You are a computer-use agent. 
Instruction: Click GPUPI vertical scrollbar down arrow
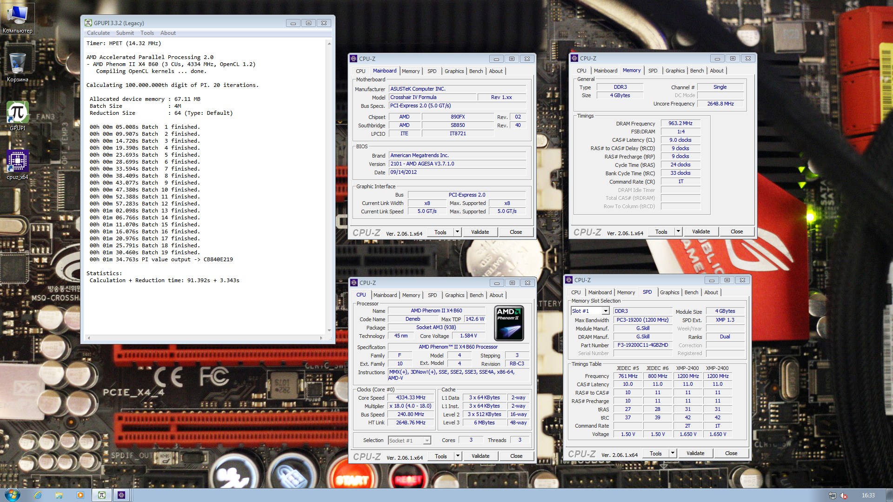329,330
